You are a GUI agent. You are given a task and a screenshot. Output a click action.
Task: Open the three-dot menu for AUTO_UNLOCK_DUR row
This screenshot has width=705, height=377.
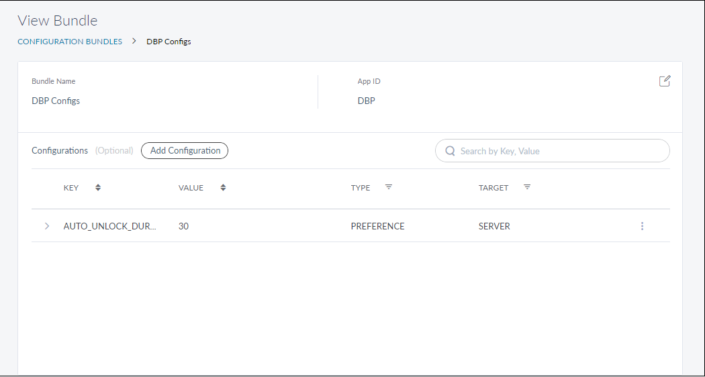(642, 226)
